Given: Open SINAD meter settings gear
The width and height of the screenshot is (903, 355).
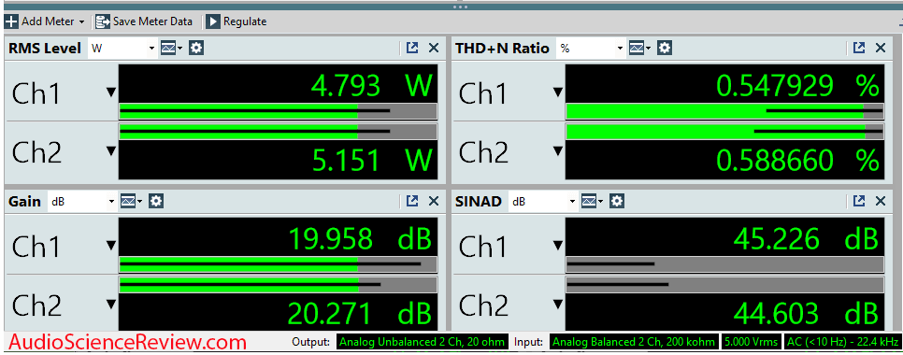Looking at the screenshot, I should pos(617,202).
